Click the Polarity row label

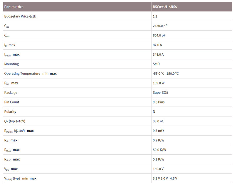[x=10, y=112]
